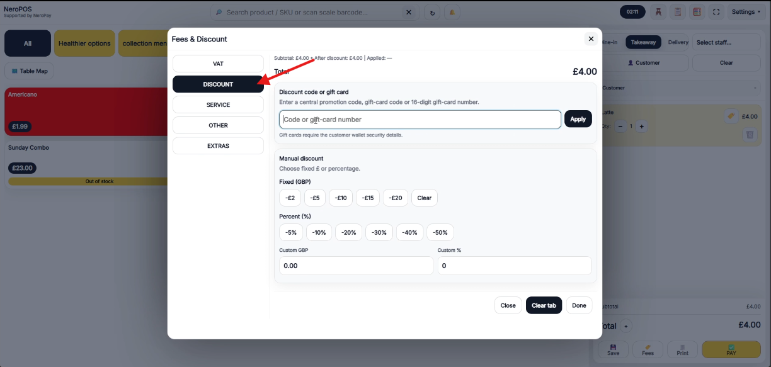Clear search with the X icon

point(408,12)
